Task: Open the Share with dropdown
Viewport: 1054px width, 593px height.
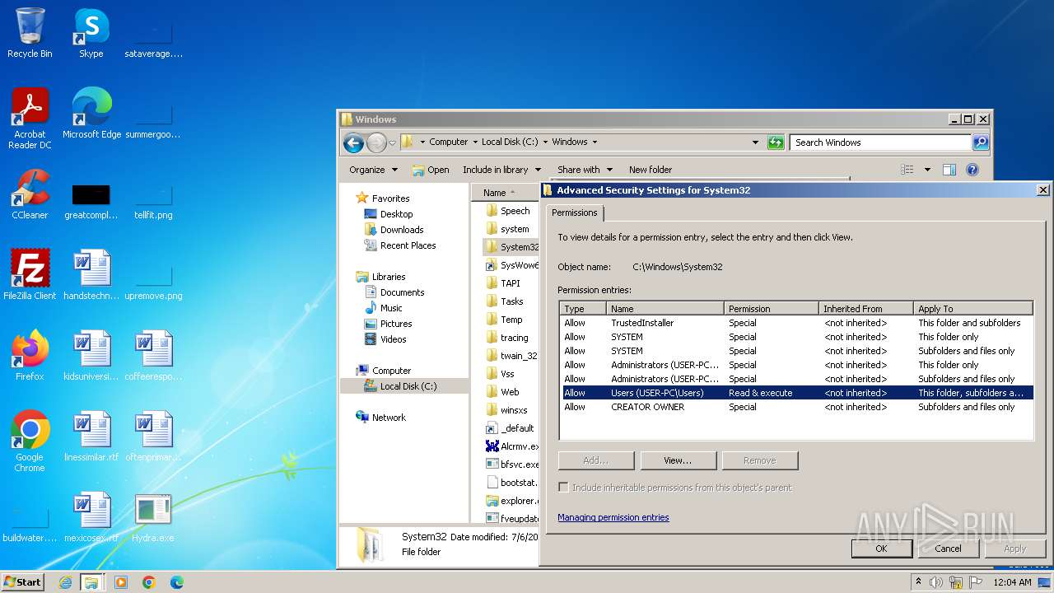Action: tap(585, 170)
